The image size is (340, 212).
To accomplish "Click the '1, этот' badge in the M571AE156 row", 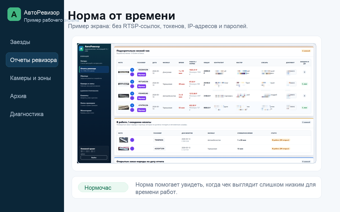I will [x=304, y=84].
